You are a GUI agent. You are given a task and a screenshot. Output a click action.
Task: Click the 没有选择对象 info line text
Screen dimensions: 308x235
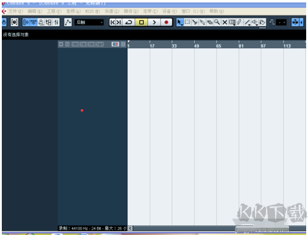pos(16,35)
